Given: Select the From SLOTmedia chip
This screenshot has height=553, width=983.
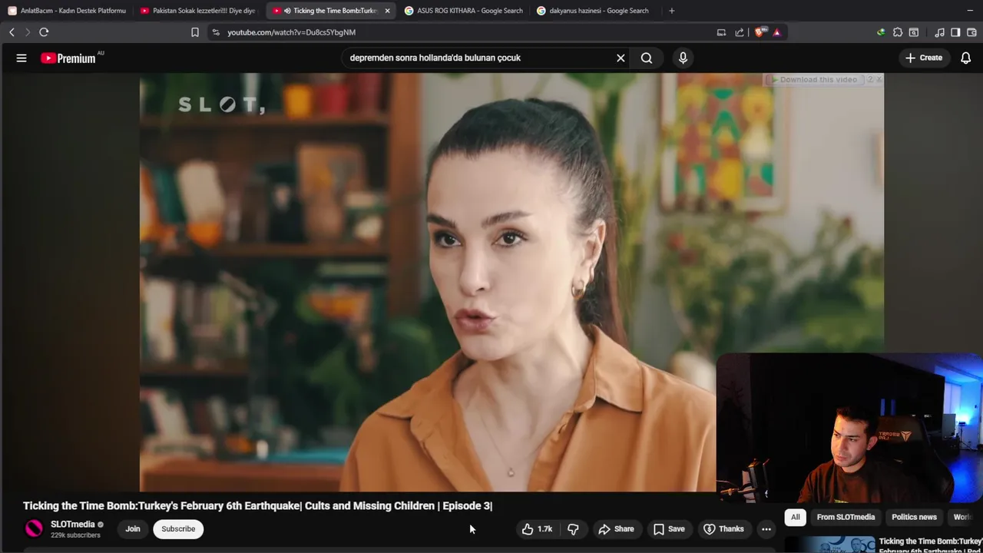Looking at the screenshot, I should 846,517.
